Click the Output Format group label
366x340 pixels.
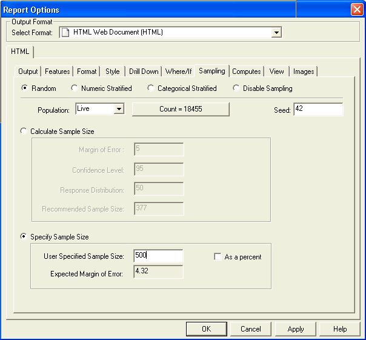[32, 22]
